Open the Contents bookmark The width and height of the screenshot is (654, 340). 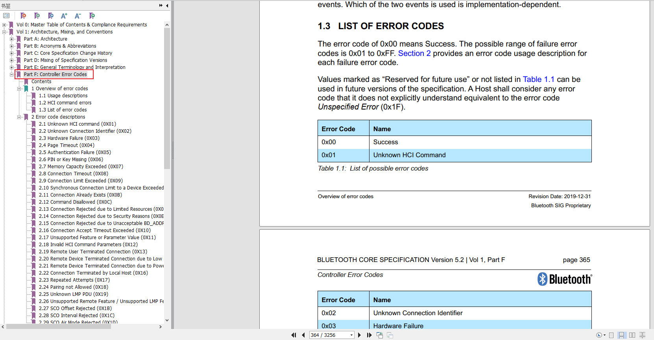pyautogui.click(x=41, y=82)
